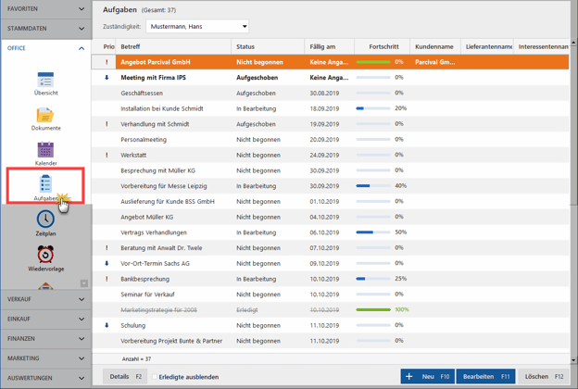
Task: Click the Neu F10 button
Action: (428, 377)
